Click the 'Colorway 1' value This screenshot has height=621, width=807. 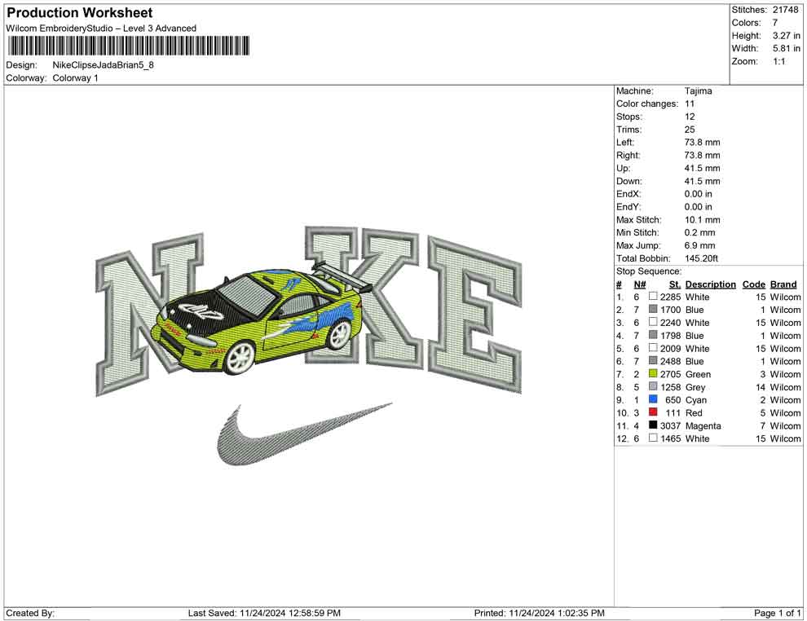[75, 78]
